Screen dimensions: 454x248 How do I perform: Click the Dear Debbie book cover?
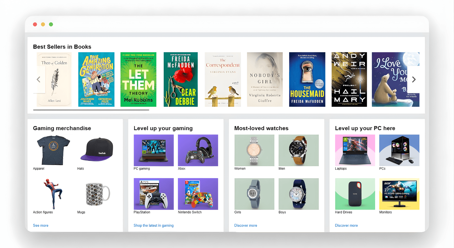(180, 80)
